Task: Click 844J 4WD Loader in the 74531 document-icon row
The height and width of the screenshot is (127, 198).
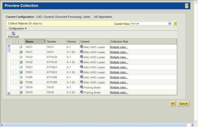Action: tap(95, 47)
